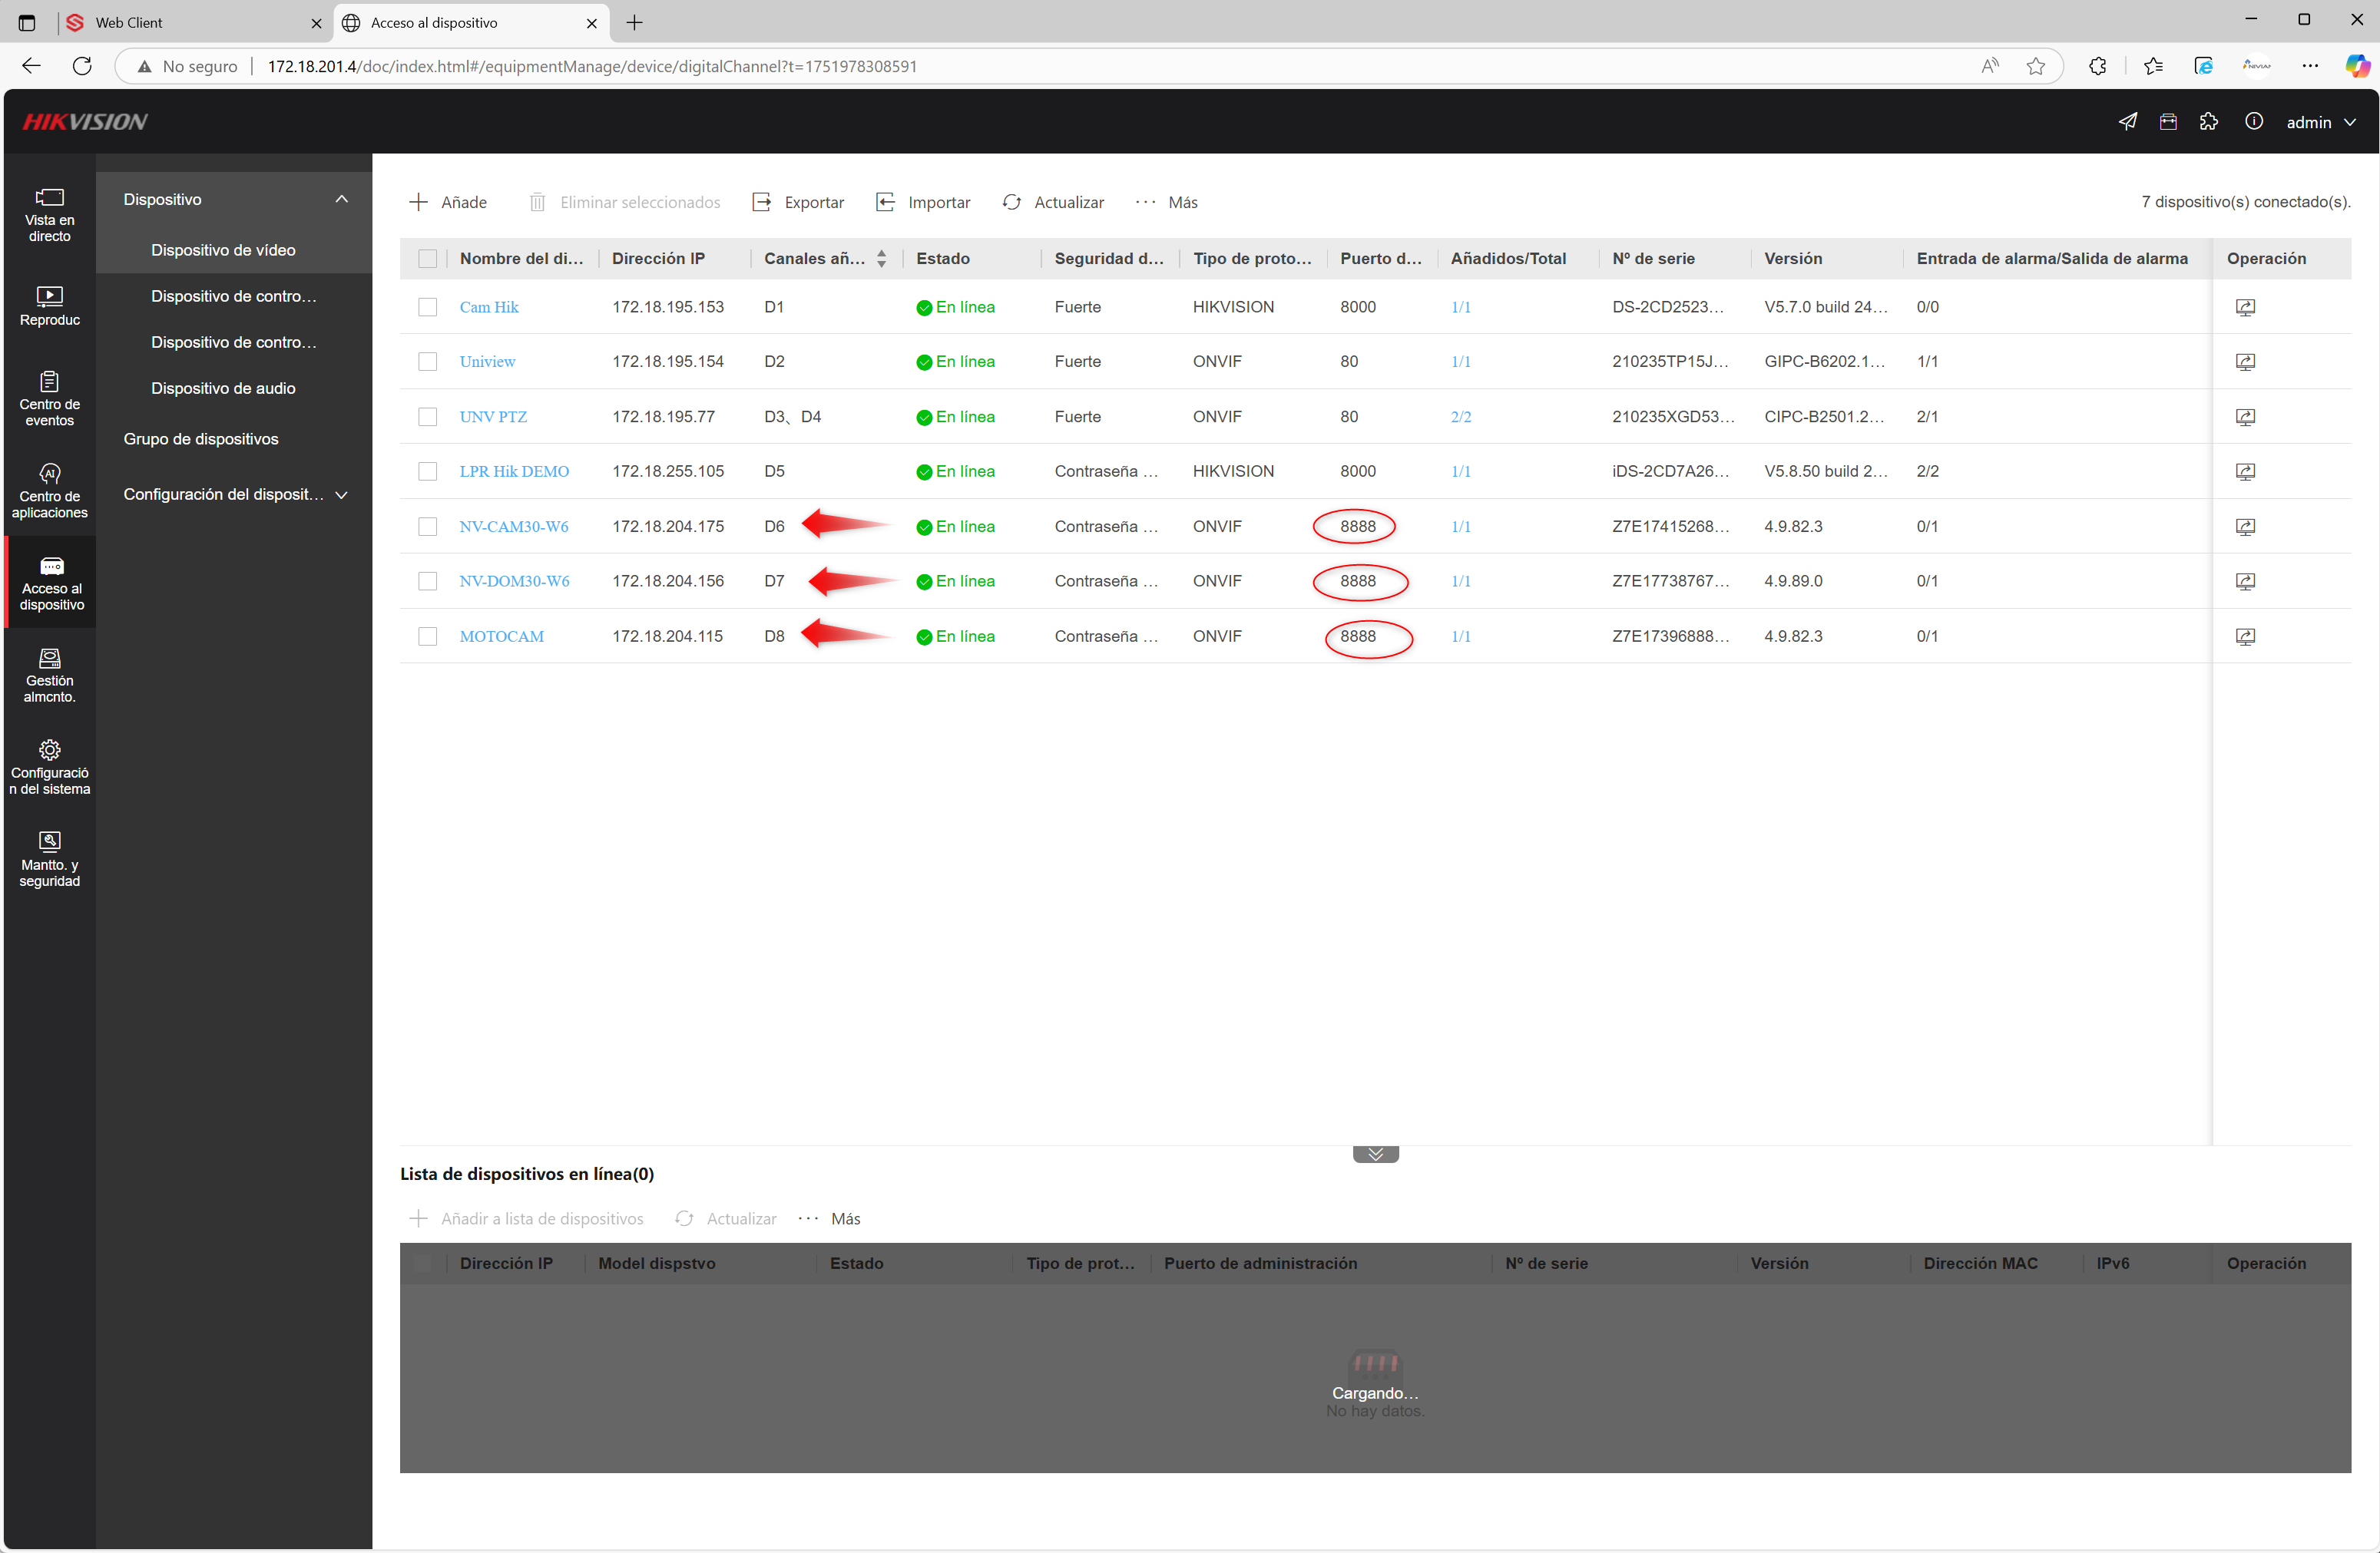
Task: Open the Uniview device link
Action: (x=488, y=362)
